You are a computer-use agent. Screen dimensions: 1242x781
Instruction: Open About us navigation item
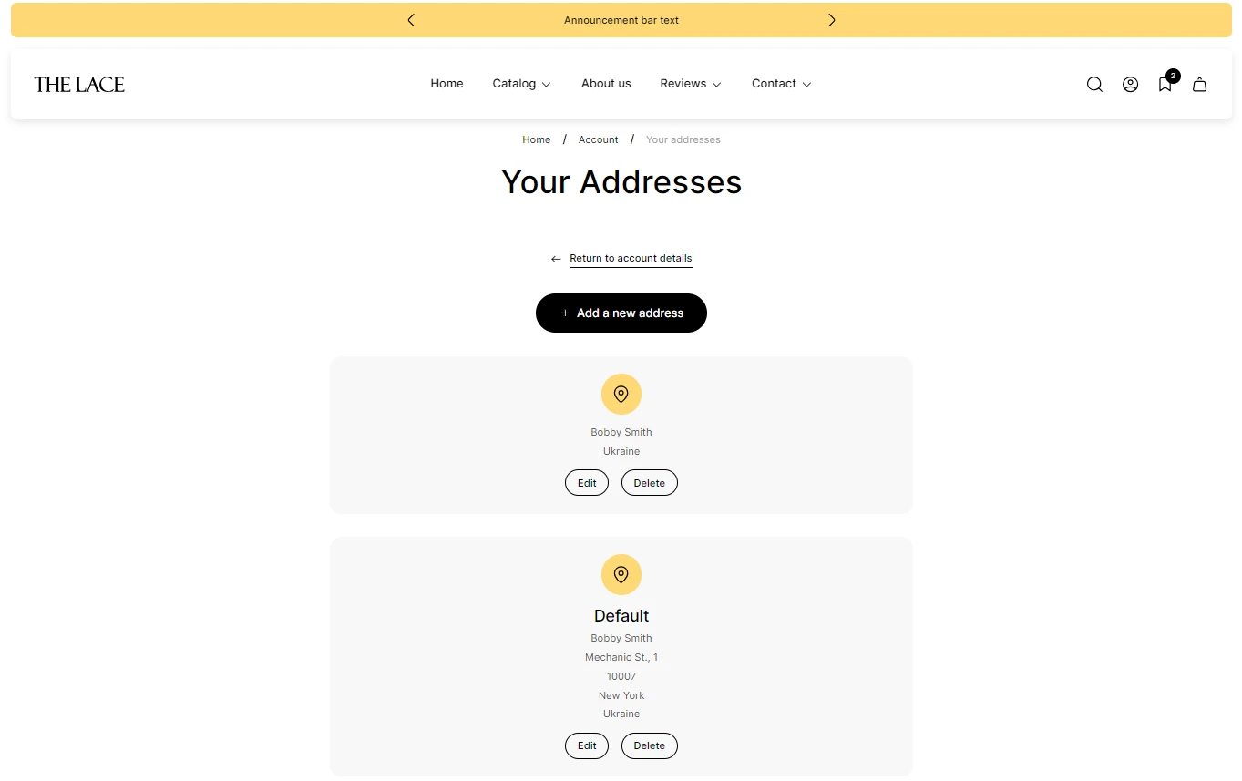coord(606,84)
